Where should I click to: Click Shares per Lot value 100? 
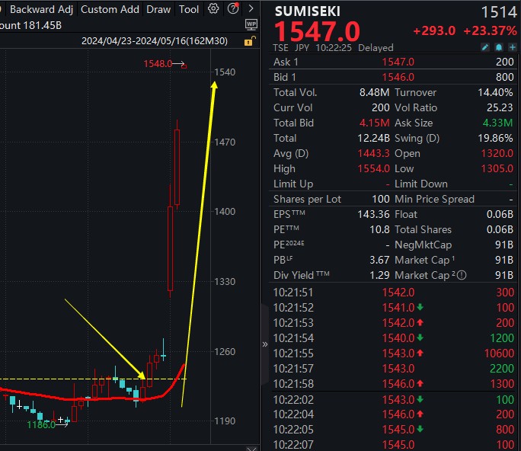tap(380, 199)
